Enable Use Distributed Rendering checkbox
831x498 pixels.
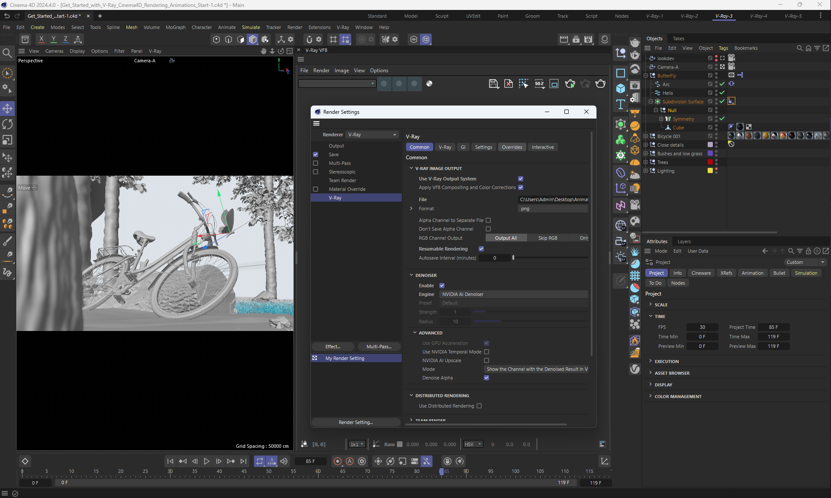479,406
